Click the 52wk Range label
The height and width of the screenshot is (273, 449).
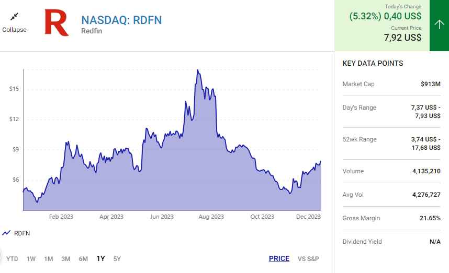pos(360,139)
